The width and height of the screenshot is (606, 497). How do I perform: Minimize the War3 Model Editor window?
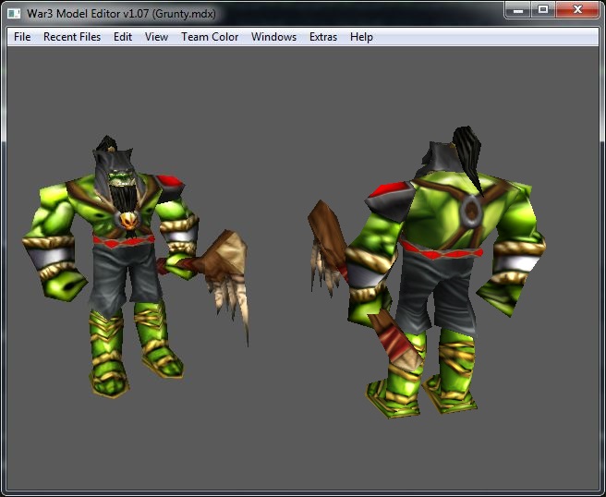pyautogui.click(x=518, y=9)
